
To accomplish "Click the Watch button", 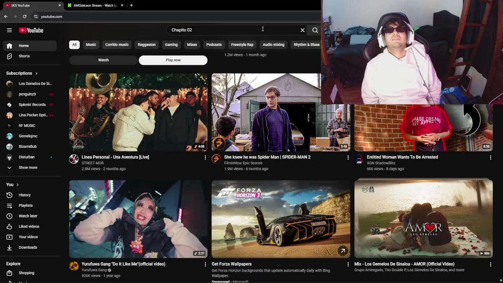I will 103,60.
